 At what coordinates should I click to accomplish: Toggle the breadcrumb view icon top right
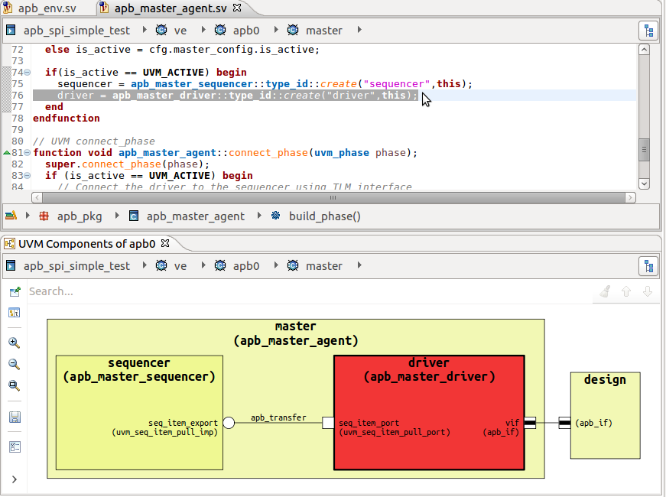[x=648, y=30]
